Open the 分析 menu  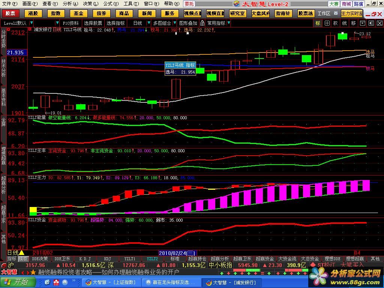tap(70, 4)
